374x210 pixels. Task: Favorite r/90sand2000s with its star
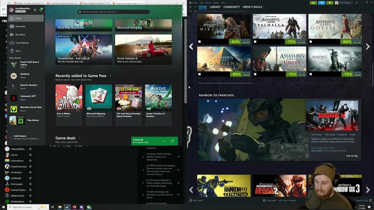click(30, 149)
